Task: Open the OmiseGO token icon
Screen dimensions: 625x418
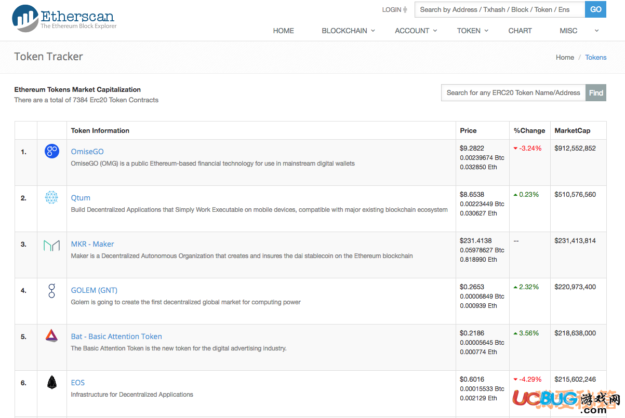Action: (x=52, y=152)
